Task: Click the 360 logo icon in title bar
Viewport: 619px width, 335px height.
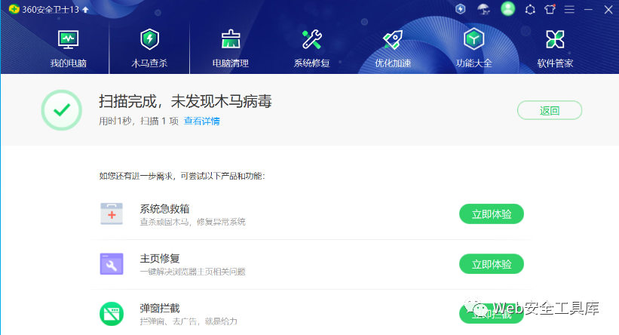Action: 14,9
